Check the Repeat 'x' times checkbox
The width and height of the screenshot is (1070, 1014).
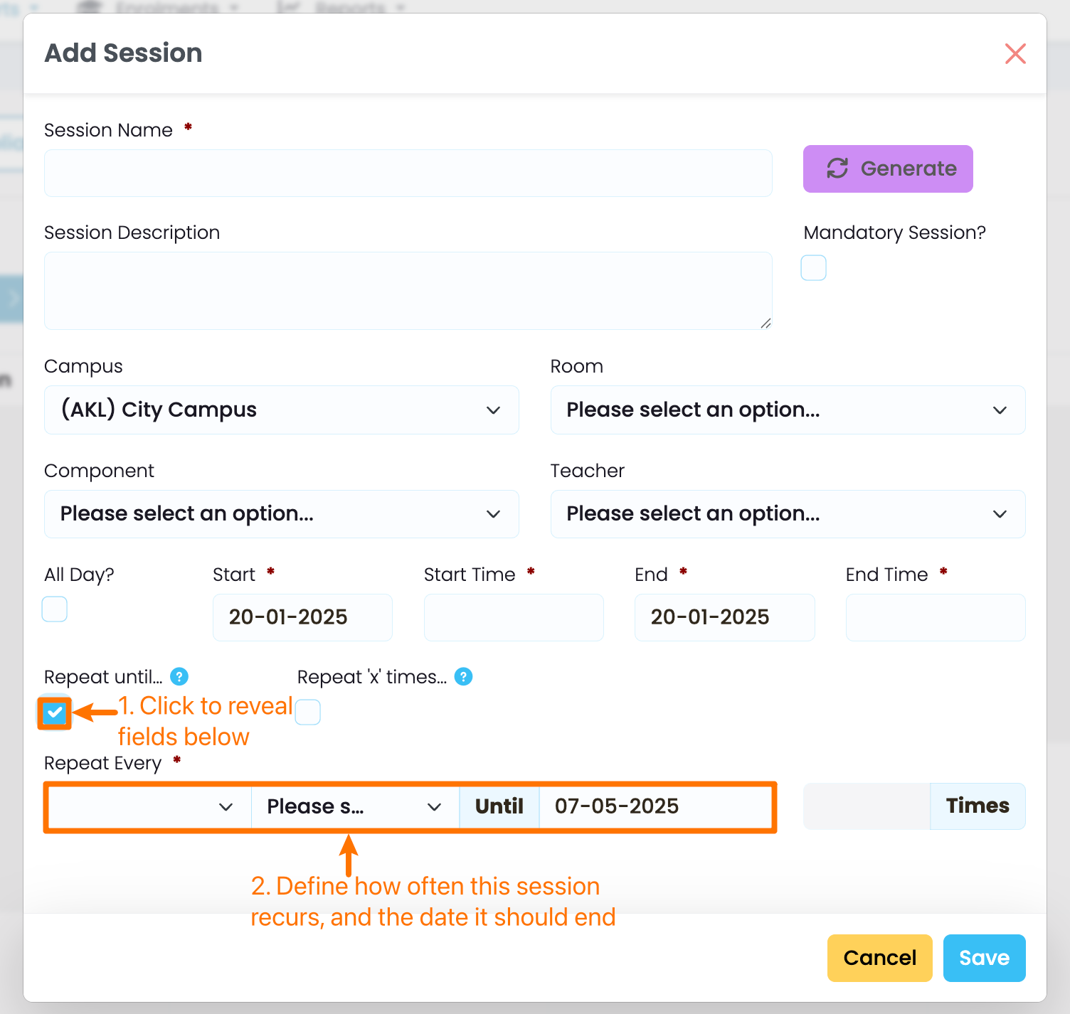(308, 712)
